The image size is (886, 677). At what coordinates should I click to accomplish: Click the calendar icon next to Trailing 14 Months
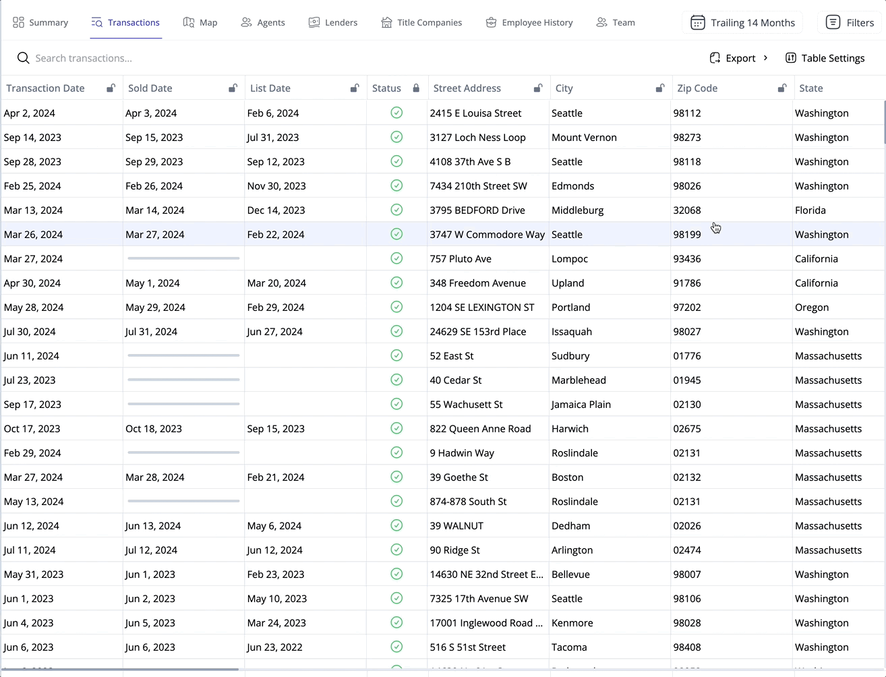pyautogui.click(x=698, y=22)
